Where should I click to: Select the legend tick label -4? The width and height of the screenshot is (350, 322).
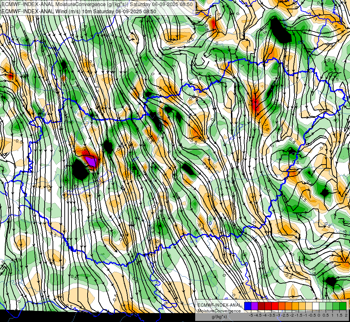tap(265, 315)
